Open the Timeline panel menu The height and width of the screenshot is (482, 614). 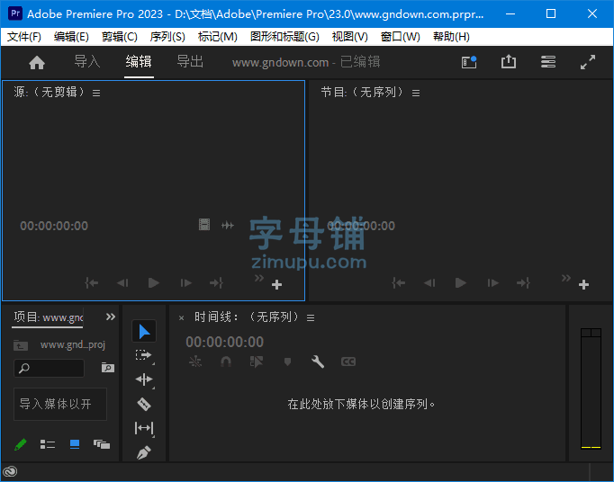311,317
